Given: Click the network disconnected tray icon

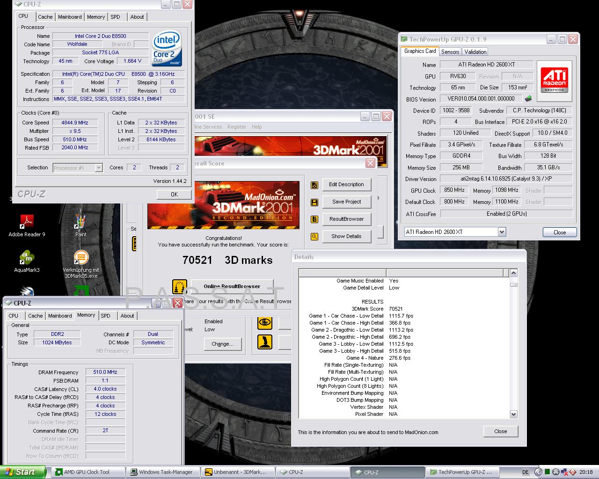Looking at the screenshot, I should click(564, 472).
